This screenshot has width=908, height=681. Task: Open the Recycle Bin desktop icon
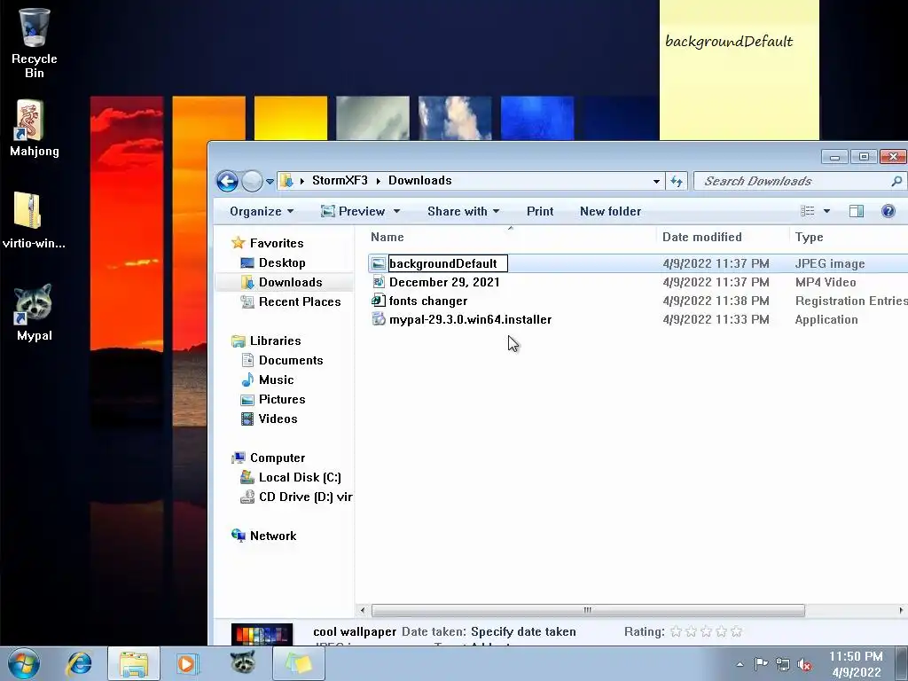pyautogui.click(x=34, y=43)
